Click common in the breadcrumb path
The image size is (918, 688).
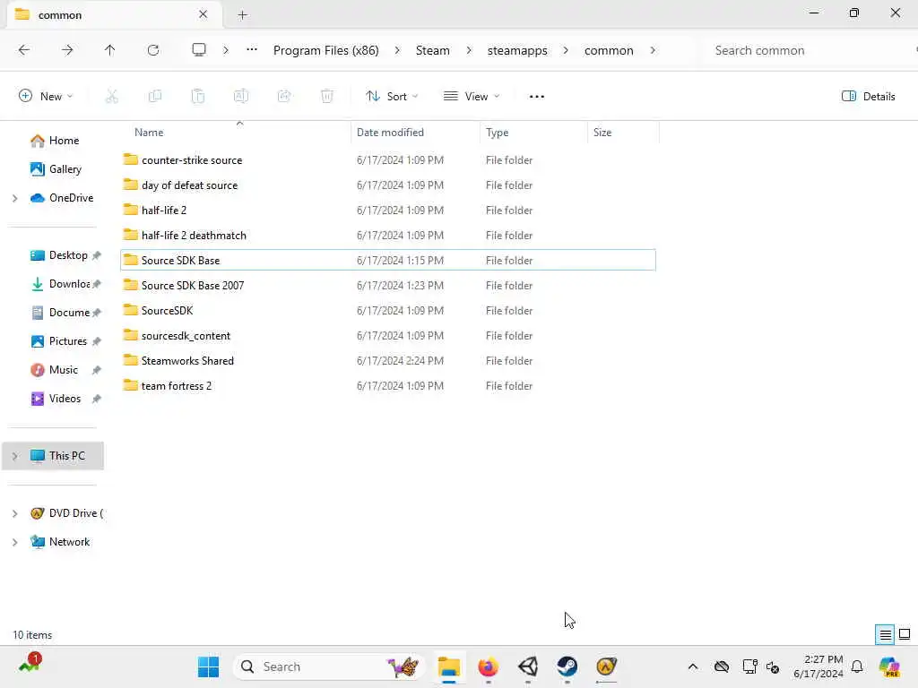(609, 50)
